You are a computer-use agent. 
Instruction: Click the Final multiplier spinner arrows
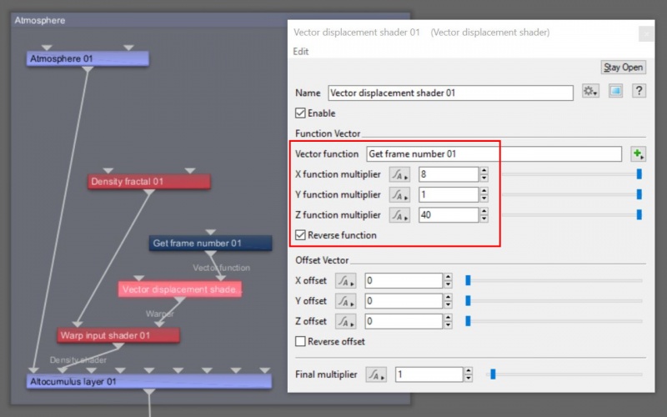[469, 374]
